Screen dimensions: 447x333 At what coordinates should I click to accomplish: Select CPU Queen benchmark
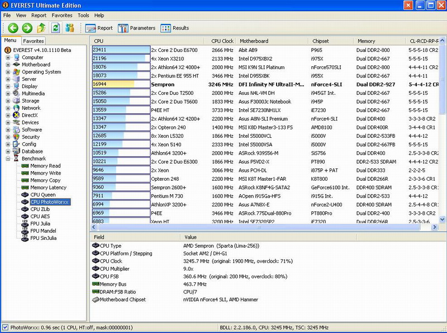[43, 195]
